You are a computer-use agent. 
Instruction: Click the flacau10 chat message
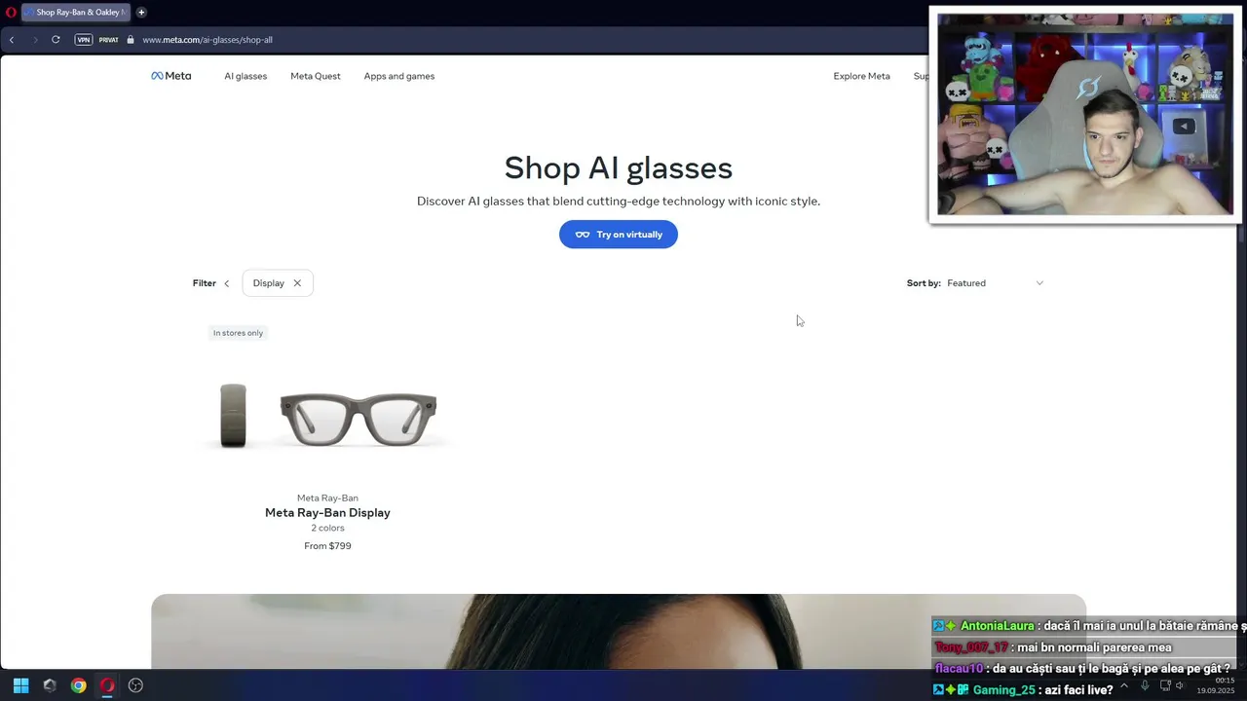point(1082,669)
